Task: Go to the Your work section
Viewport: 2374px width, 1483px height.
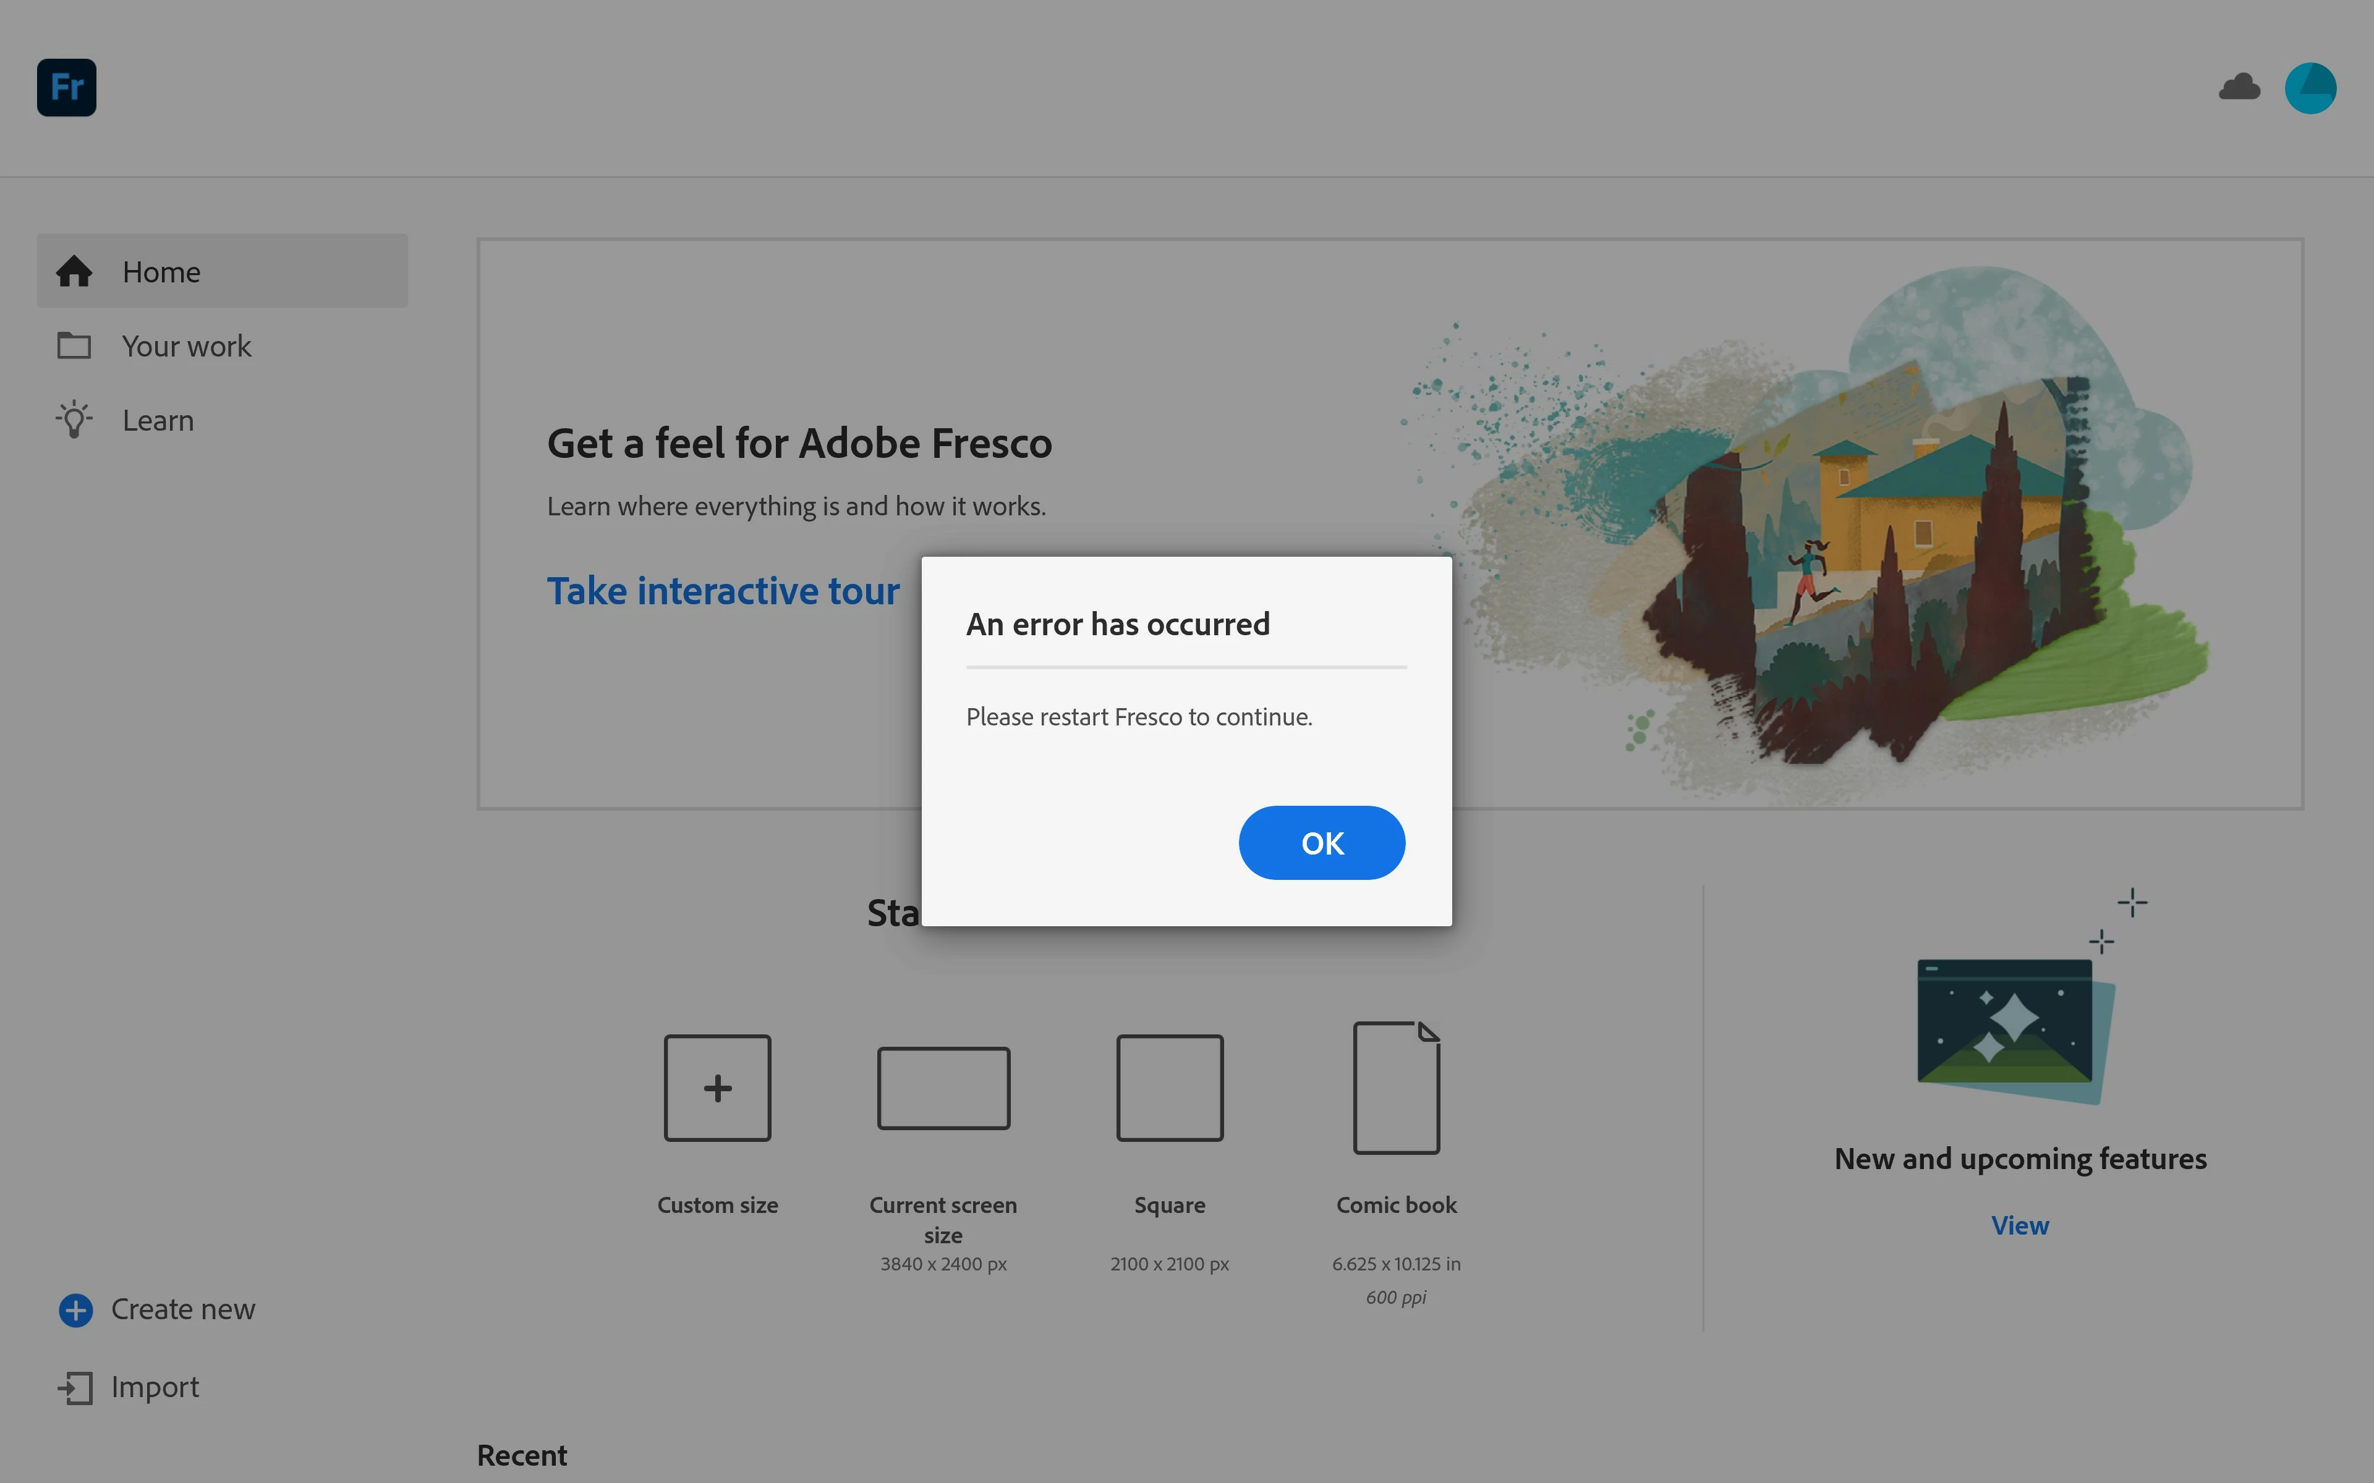Action: click(186, 346)
